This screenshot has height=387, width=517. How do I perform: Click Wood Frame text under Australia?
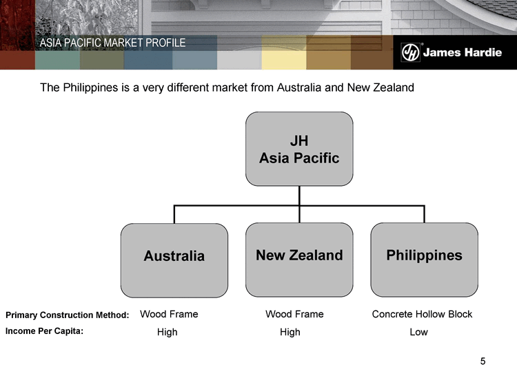(169, 314)
